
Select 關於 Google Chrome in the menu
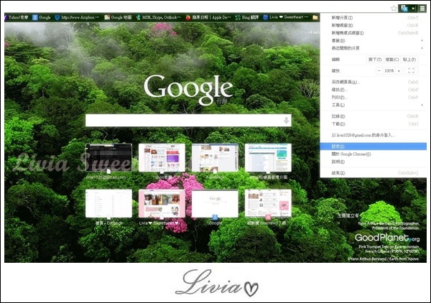click(x=374, y=154)
